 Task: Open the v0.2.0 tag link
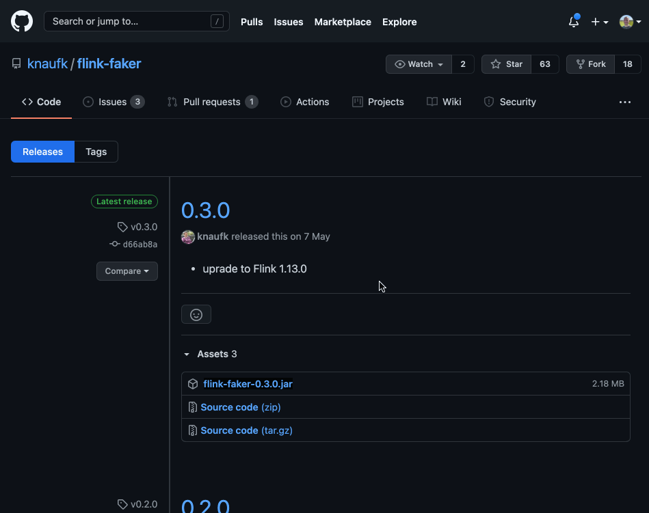click(137, 504)
